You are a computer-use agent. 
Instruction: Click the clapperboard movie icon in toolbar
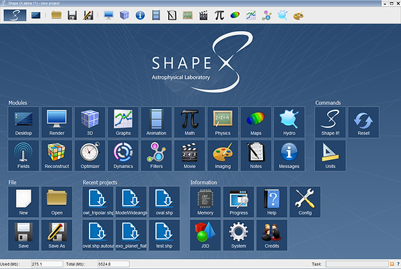[204, 15]
